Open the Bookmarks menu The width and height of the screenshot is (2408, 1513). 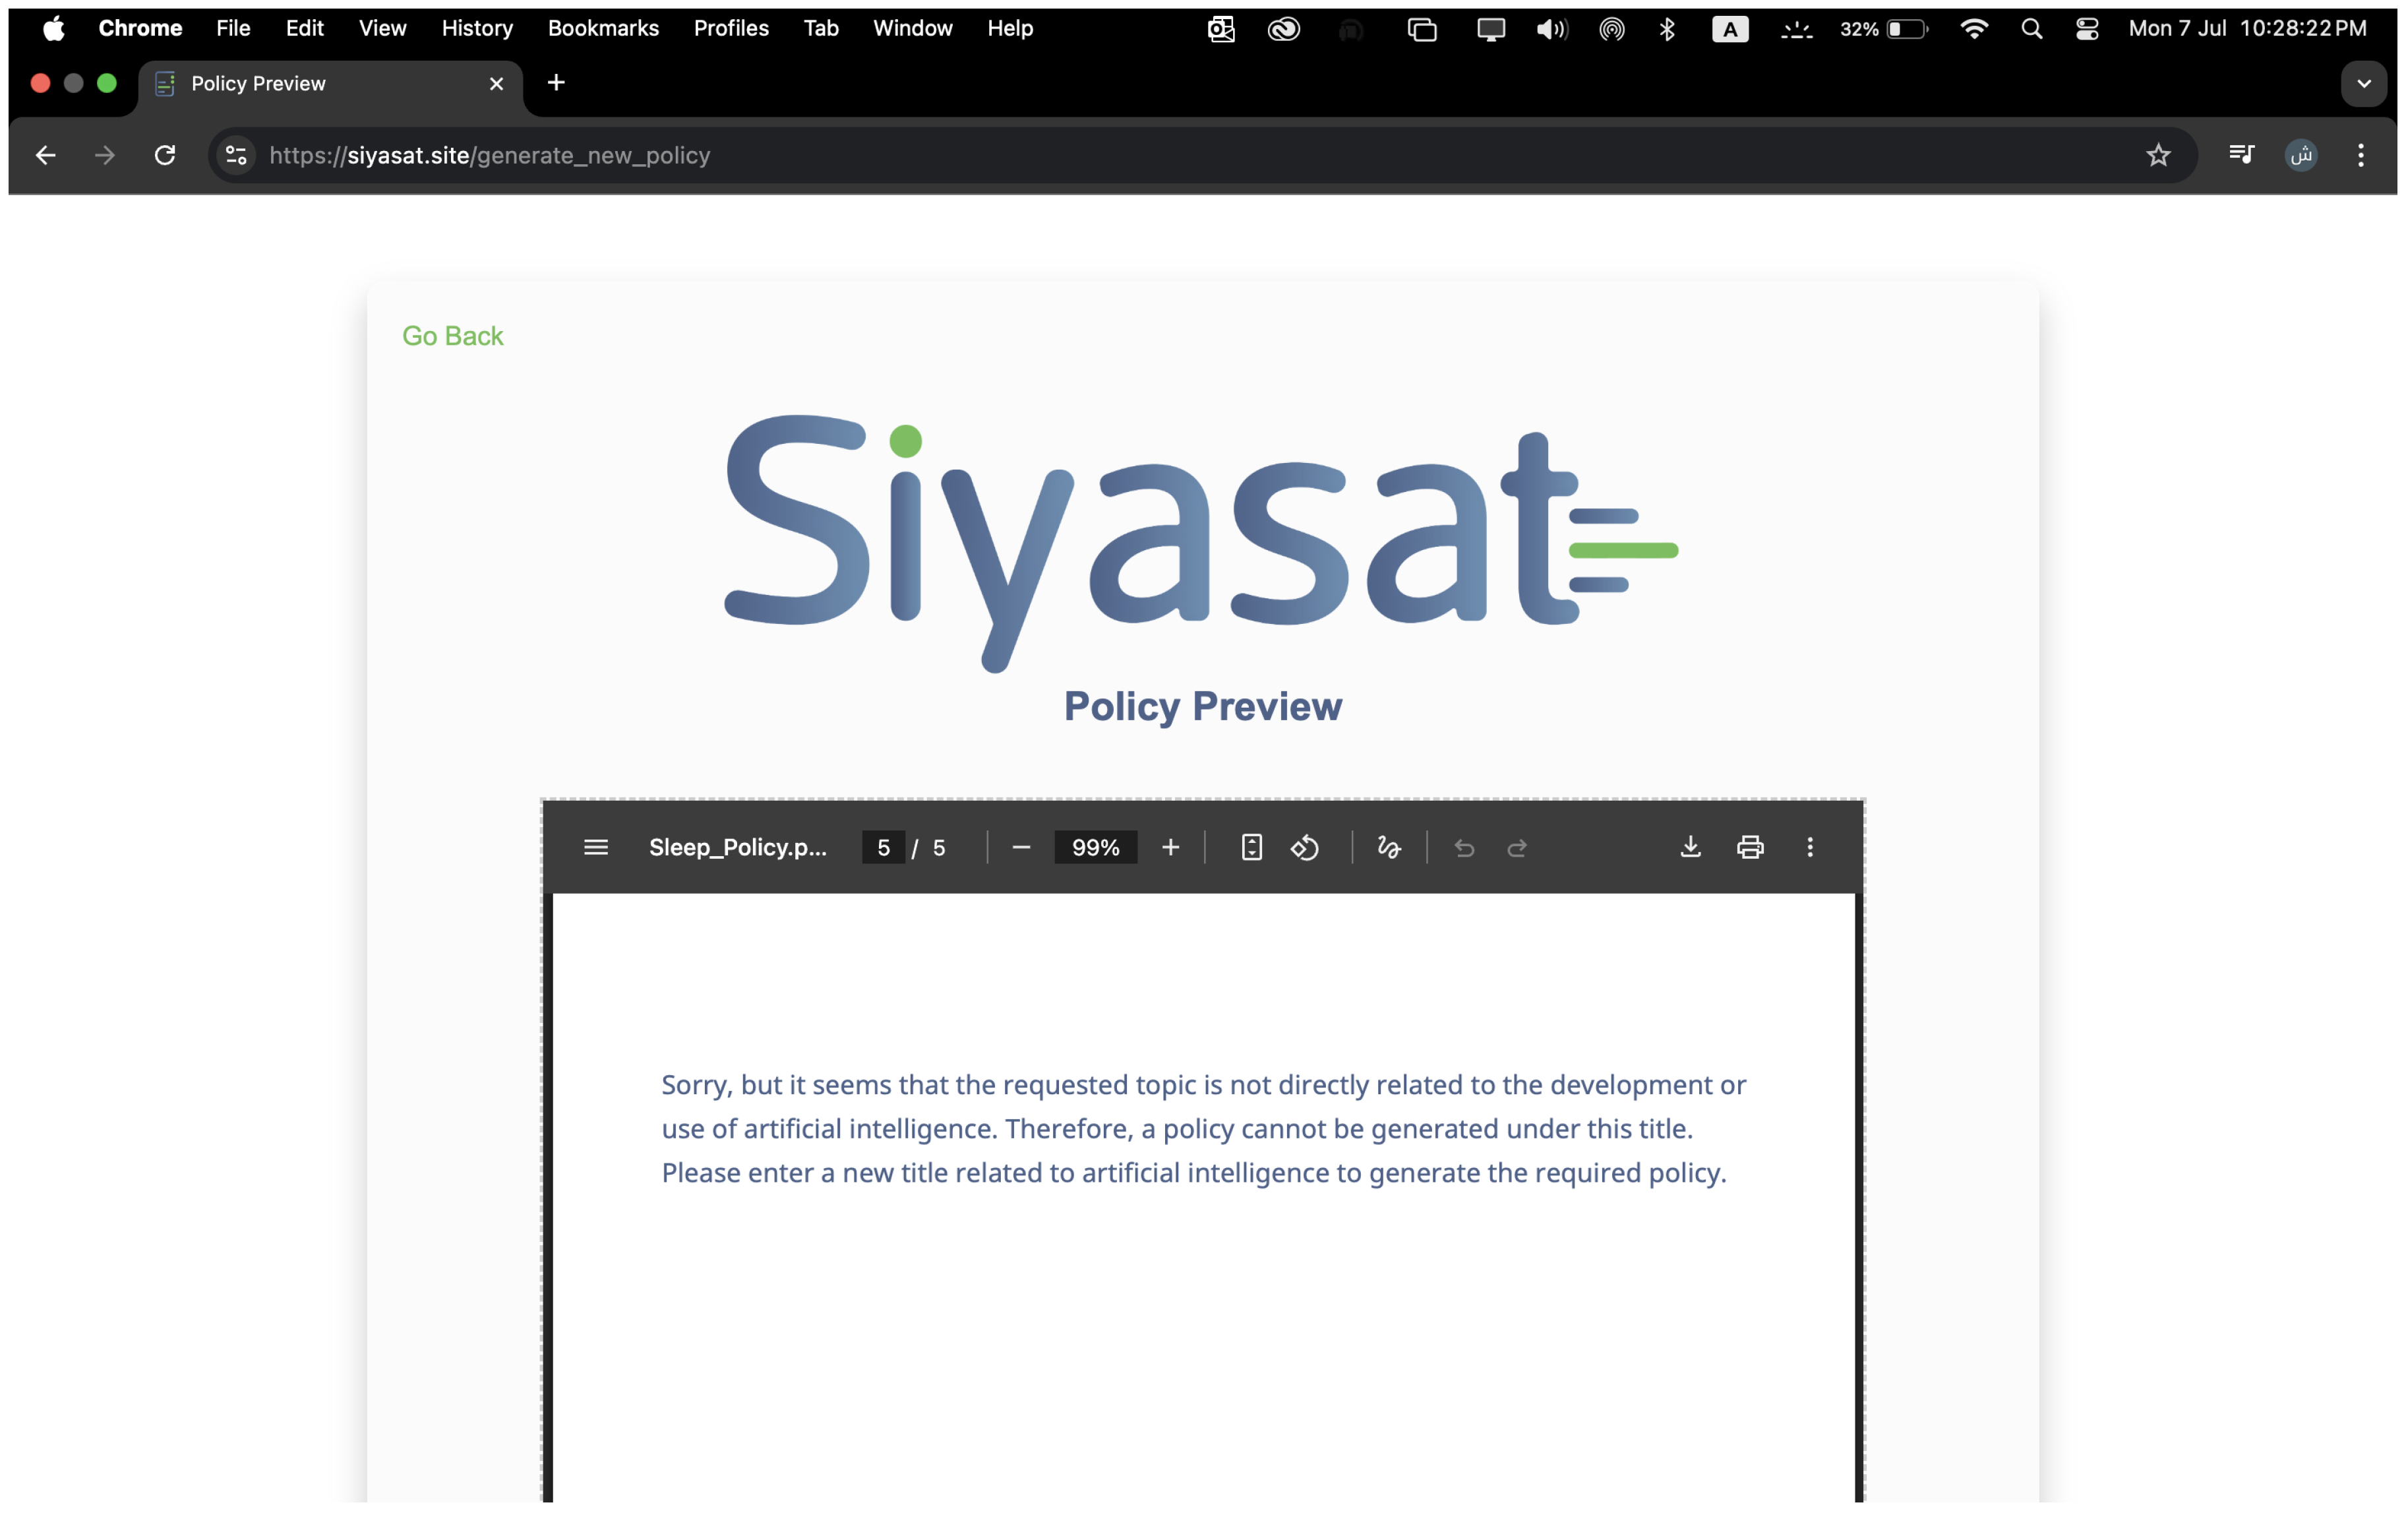[x=603, y=28]
